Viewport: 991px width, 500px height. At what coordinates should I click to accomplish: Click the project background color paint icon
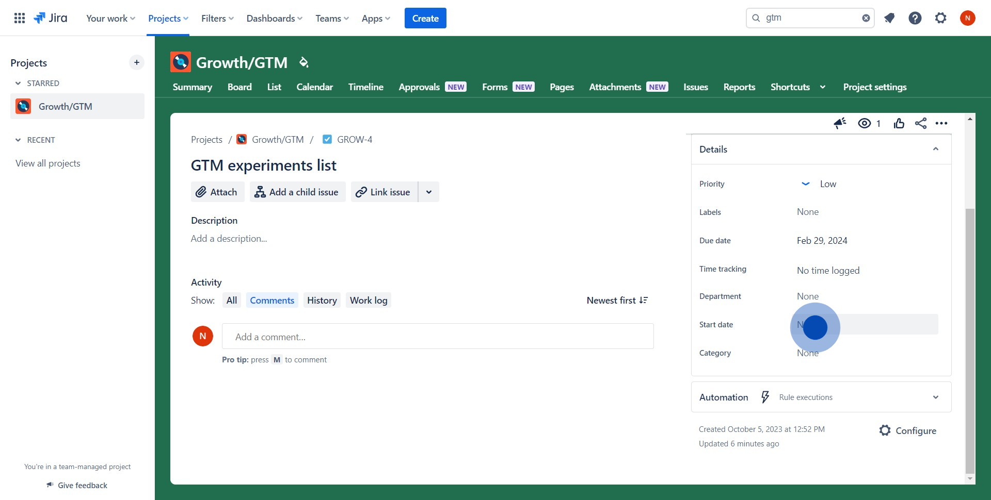(304, 62)
